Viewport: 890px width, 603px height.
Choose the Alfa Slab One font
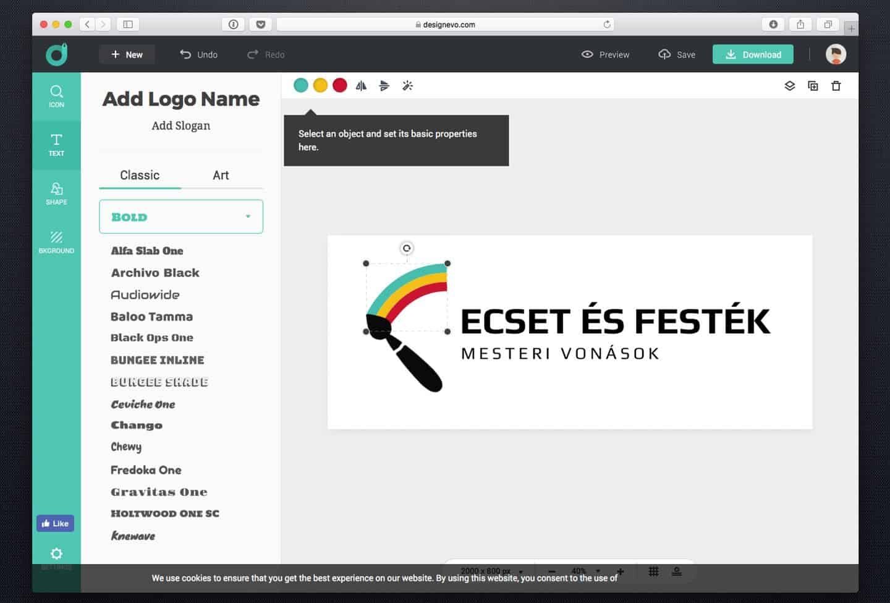pos(147,250)
